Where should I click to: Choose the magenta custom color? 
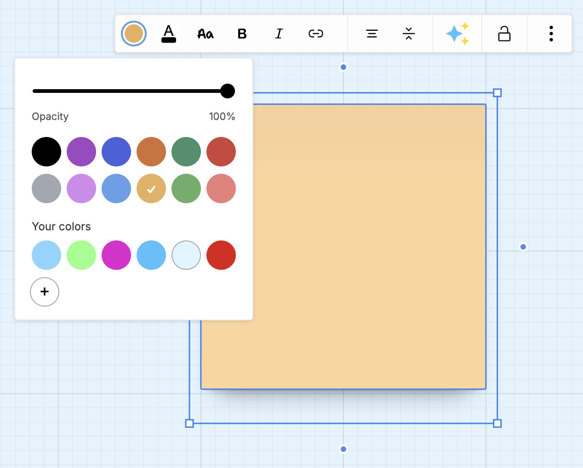[116, 255]
